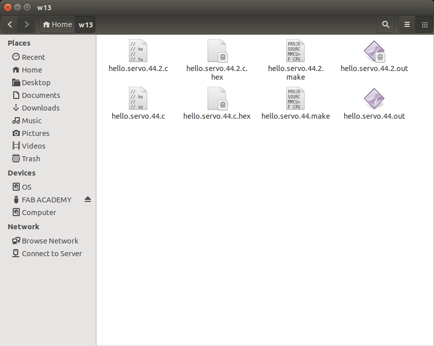
Task: Select hello.servo.44.c.hex file icon
Action: [218, 98]
